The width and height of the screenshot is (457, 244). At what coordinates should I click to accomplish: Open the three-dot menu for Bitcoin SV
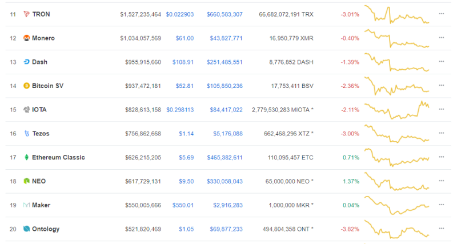pos(441,85)
